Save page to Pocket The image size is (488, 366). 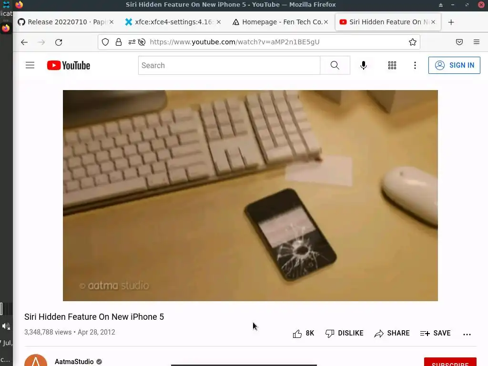point(459,42)
